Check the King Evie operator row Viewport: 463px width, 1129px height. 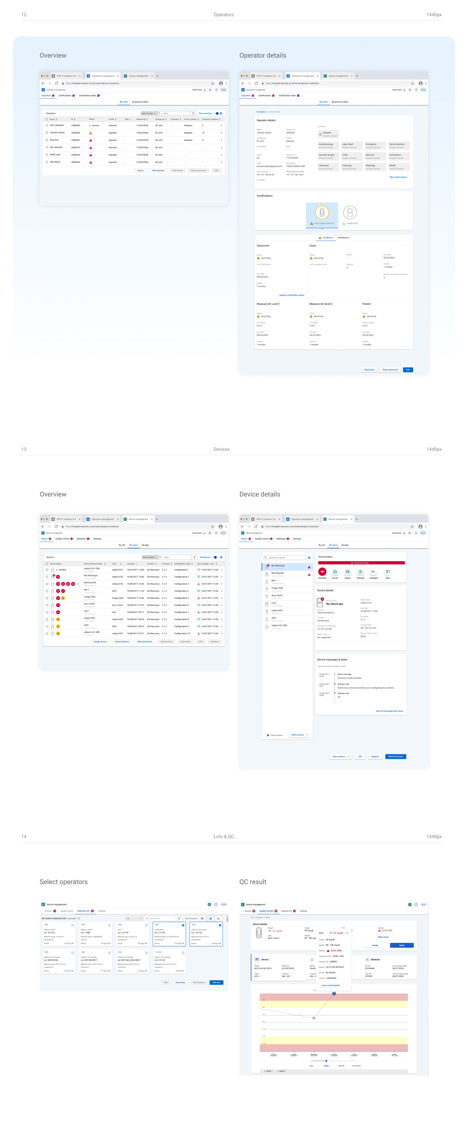(x=47, y=140)
